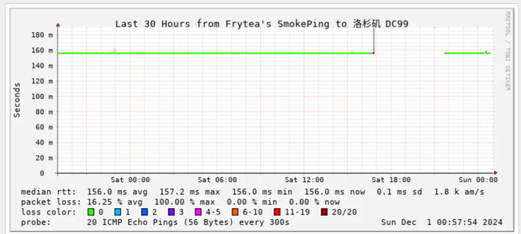This screenshot has width=521, height=234.
Task: Click the gray latency spike above the green line
Action: tap(374, 39)
